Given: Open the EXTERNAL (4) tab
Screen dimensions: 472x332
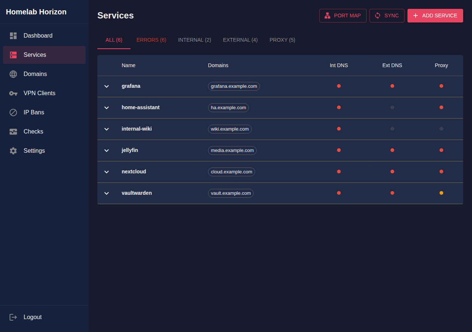Looking at the screenshot, I should 240,40.
